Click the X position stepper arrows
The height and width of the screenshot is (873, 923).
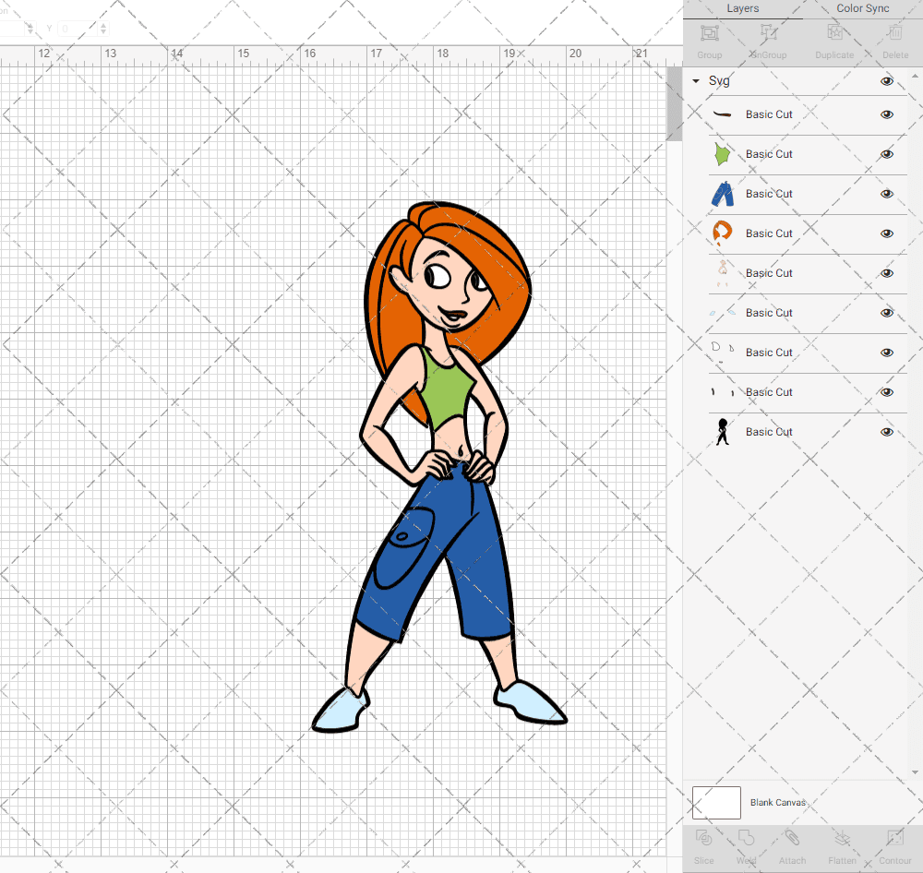coord(30,29)
